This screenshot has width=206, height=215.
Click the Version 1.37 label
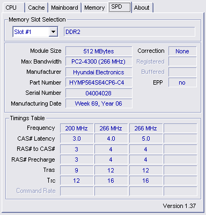[x=179, y=206]
